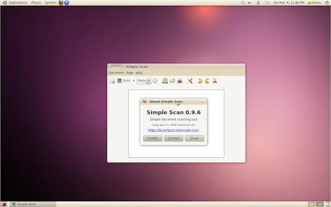Rotate page left using toolbar icon
Viewport: 331px width, 207px height.
(200, 81)
